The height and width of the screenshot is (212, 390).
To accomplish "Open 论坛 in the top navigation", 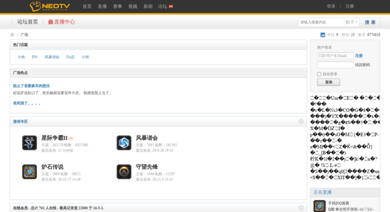I will [x=163, y=7].
